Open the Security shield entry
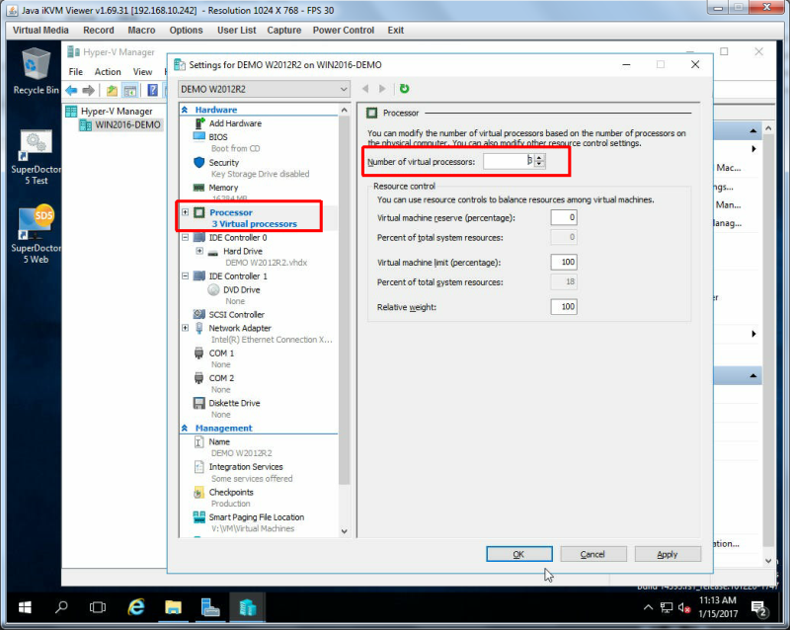Screen dimensions: 790x630 pyautogui.click(x=224, y=163)
